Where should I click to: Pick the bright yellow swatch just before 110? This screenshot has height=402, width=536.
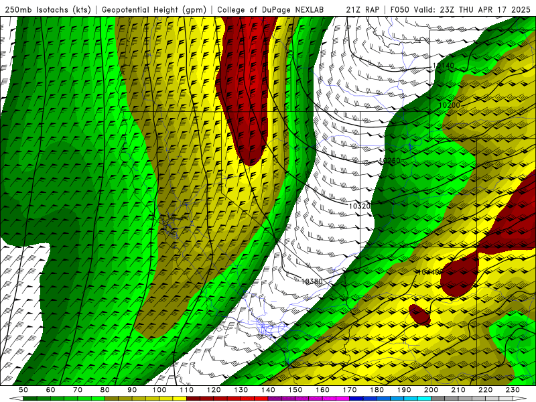tap(180, 399)
